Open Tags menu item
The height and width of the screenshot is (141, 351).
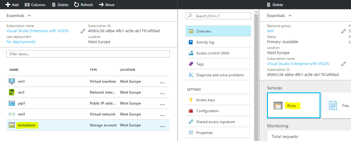click(x=218, y=64)
